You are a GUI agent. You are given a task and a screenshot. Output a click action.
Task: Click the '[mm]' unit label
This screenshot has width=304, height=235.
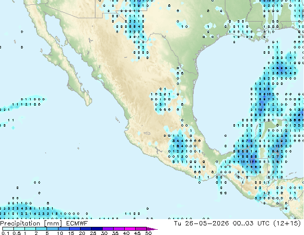pos(53,223)
